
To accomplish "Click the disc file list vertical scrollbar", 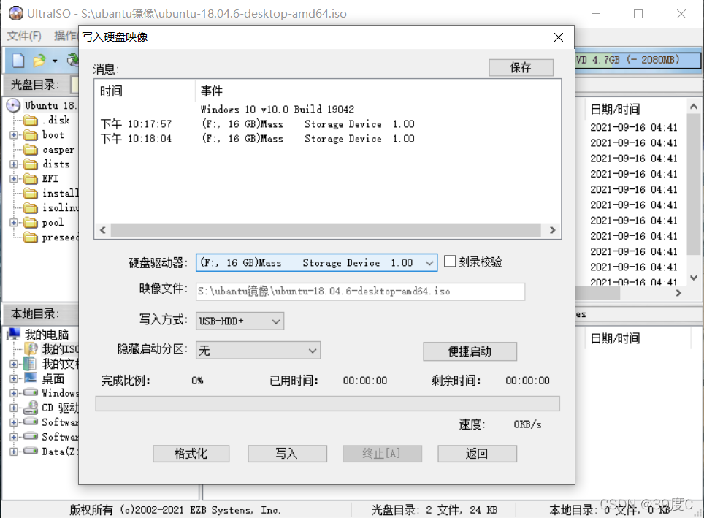I will [693, 184].
